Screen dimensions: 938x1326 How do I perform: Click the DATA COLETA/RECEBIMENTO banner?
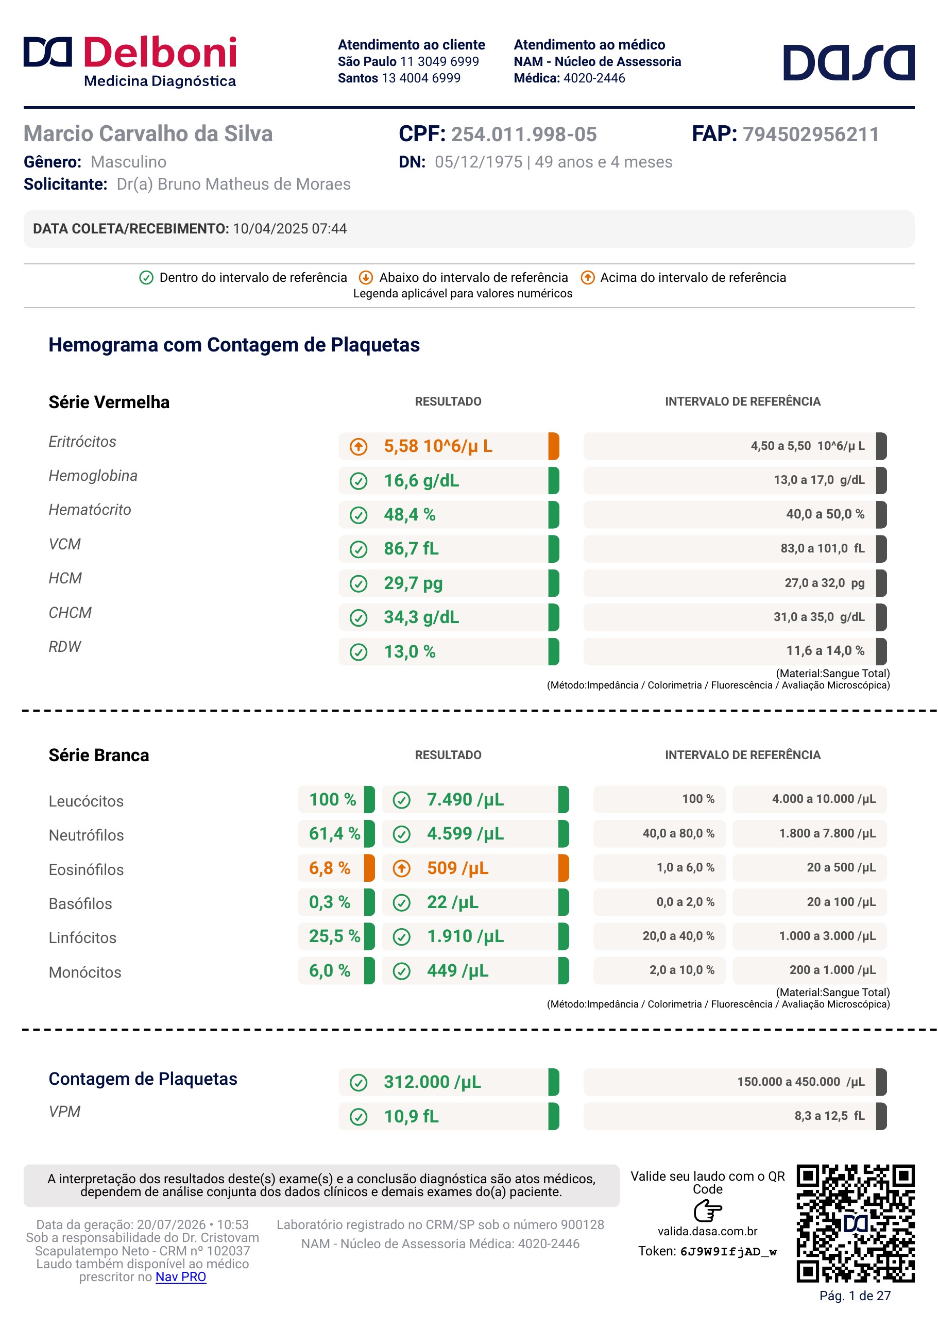click(x=469, y=229)
